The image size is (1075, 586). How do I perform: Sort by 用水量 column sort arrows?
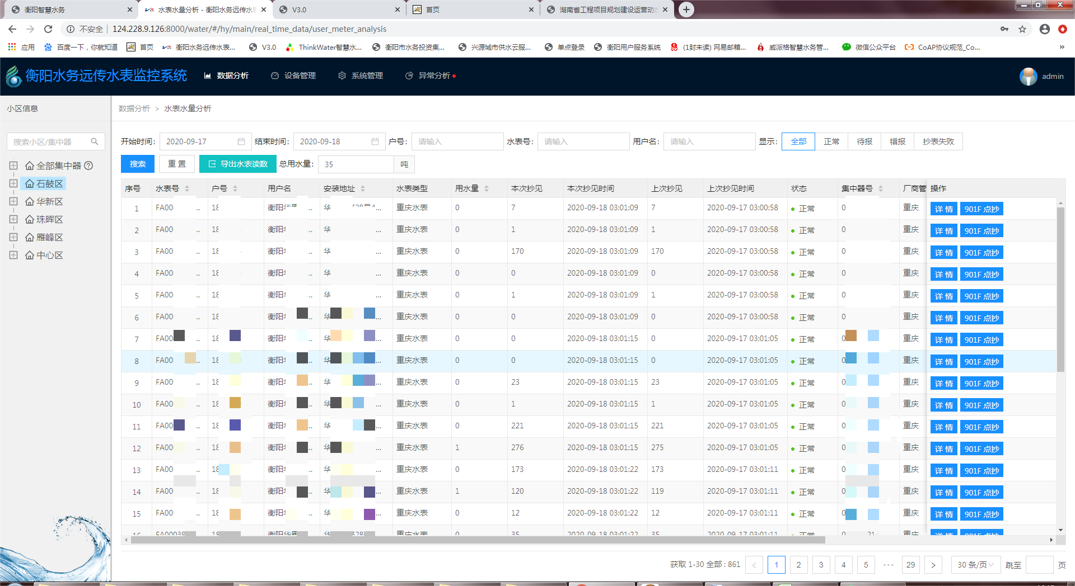[x=487, y=188]
